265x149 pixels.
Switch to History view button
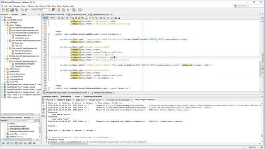53,18
